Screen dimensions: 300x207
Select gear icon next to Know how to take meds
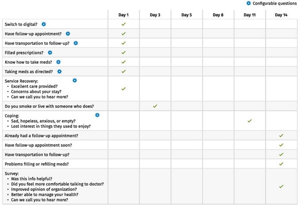tap(58, 62)
